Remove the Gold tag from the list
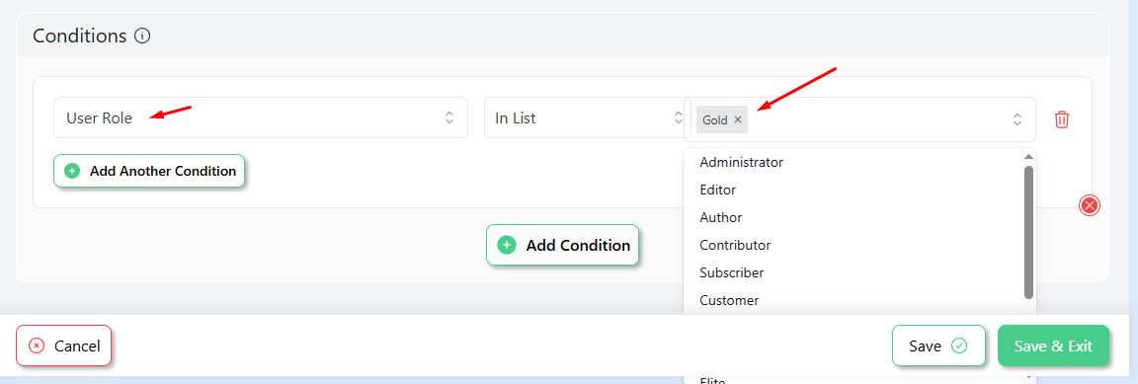The width and height of the screenshot is (1138, 384). 737,119
